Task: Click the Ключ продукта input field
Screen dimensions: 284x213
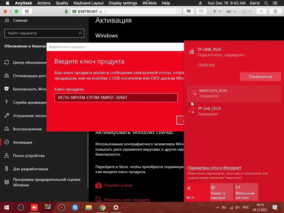Action: [116, 98]
